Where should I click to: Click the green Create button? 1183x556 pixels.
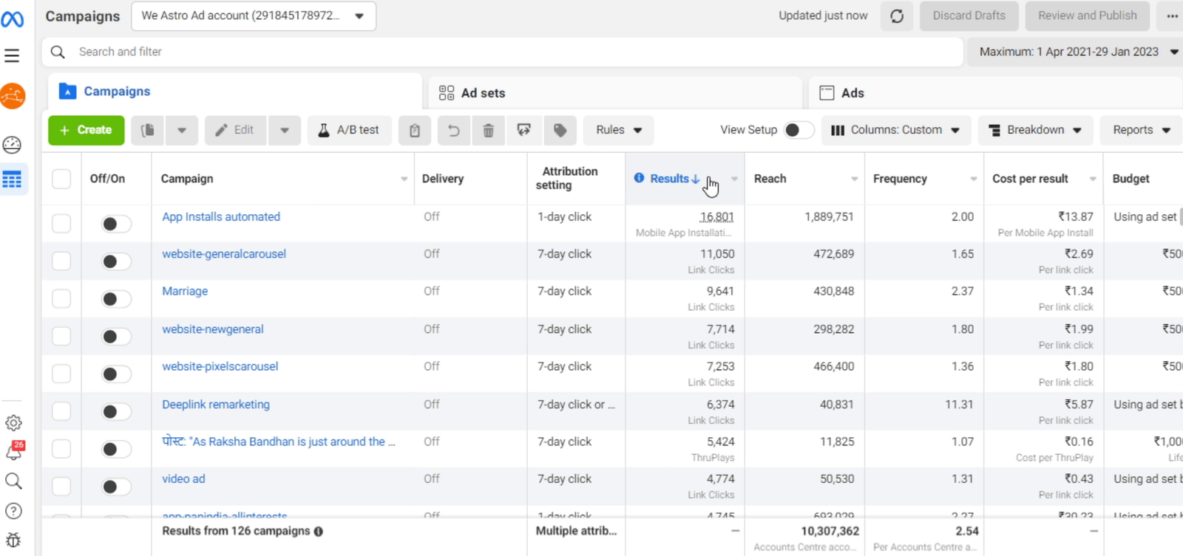[x=87, y=130]
